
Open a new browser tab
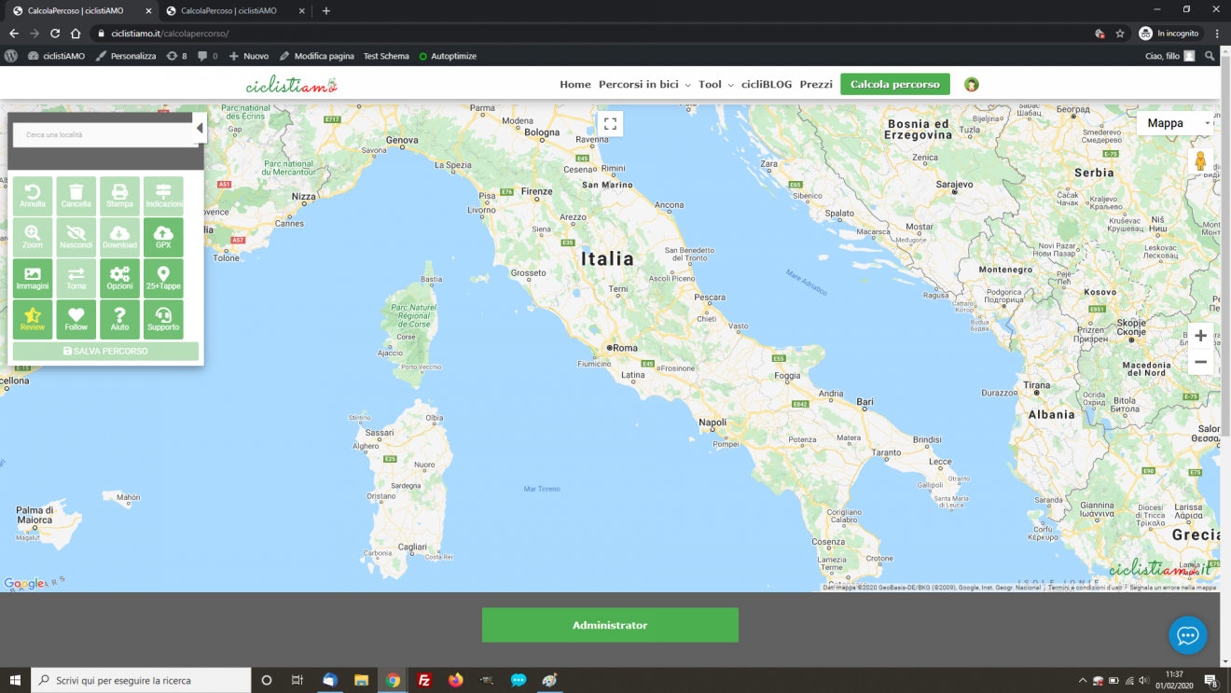325,10
